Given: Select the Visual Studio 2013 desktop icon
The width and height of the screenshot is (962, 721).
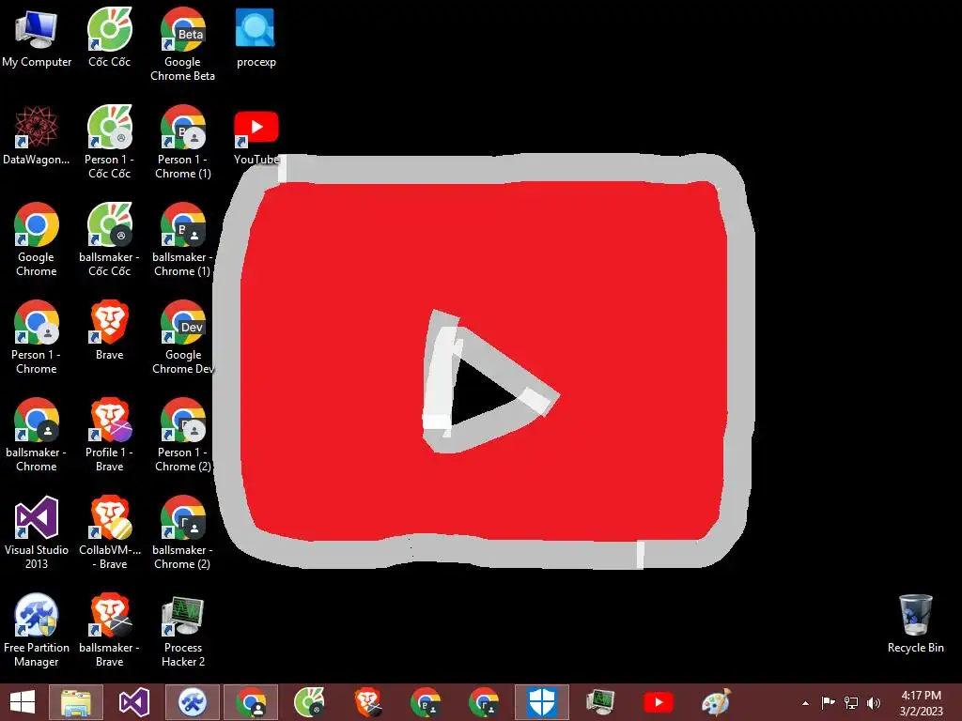Looking at the screenshot, I should pyautogui.click(x=37, y=532).
